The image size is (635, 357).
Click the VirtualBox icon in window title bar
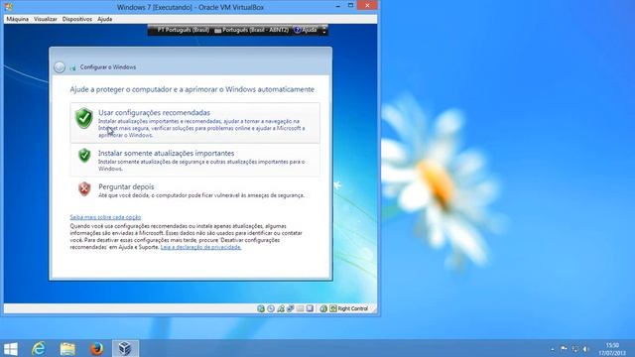[9, 7]
